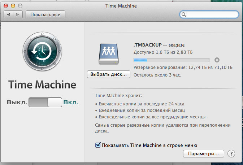The height and width of the screenshot is (165, 243).
Task: Click the Вкл. label to turn on
Action: pyautogui.click(x=71, y=103)
